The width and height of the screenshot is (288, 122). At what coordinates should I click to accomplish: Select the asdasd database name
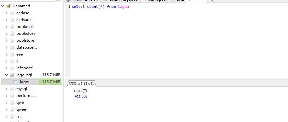23,13
